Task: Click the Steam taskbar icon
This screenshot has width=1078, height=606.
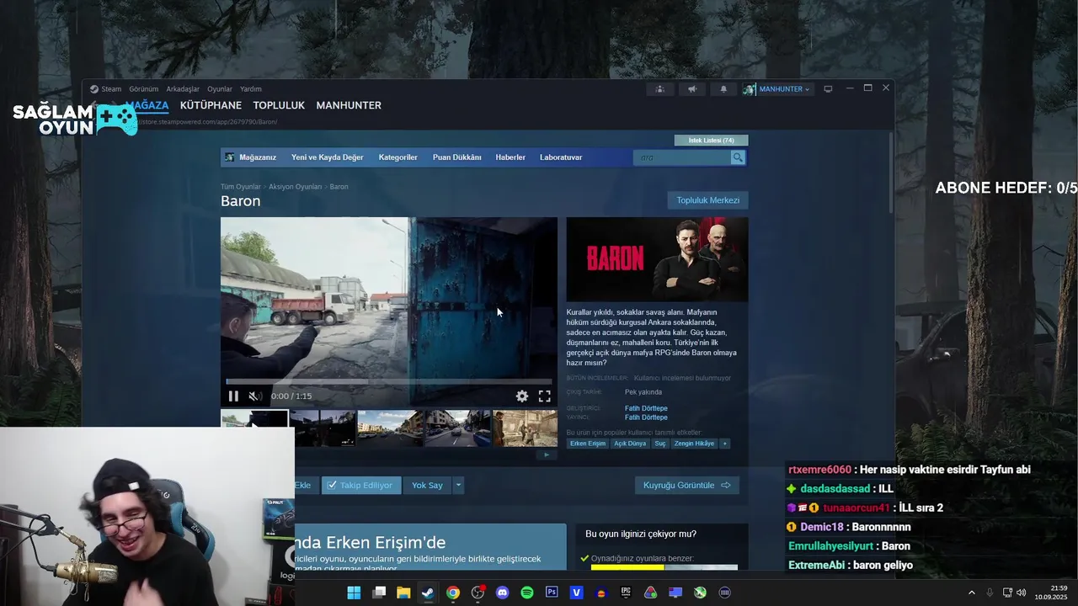Action: 428,593
